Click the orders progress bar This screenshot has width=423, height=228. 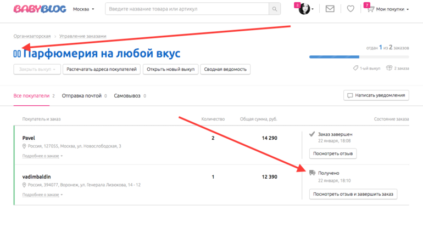359,56
